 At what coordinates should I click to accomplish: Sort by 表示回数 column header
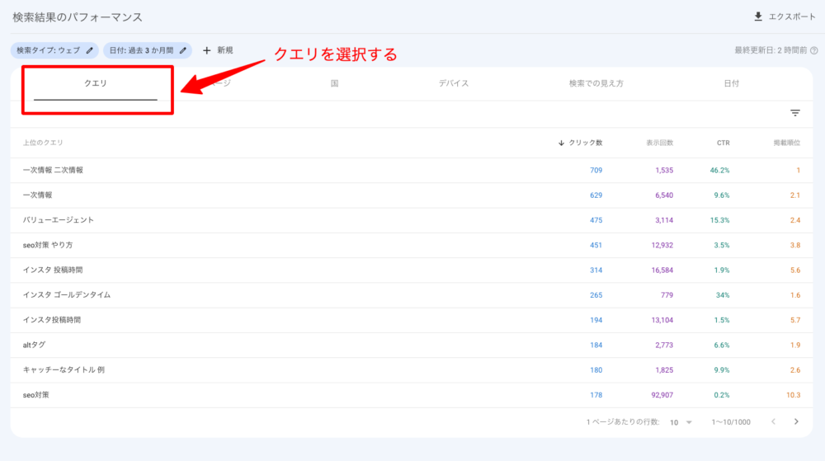pos(659,143)
